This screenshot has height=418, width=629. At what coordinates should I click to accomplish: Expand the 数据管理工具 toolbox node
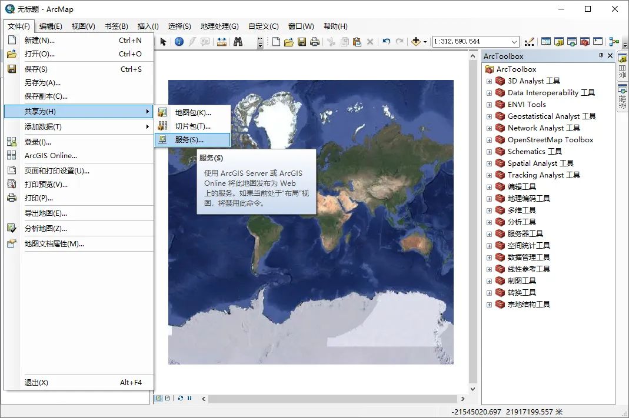[489, 258]
